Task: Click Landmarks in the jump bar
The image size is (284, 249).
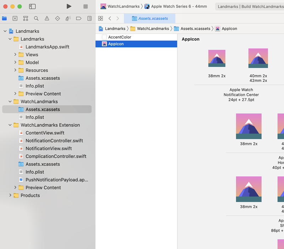Action: coord(112,28)
